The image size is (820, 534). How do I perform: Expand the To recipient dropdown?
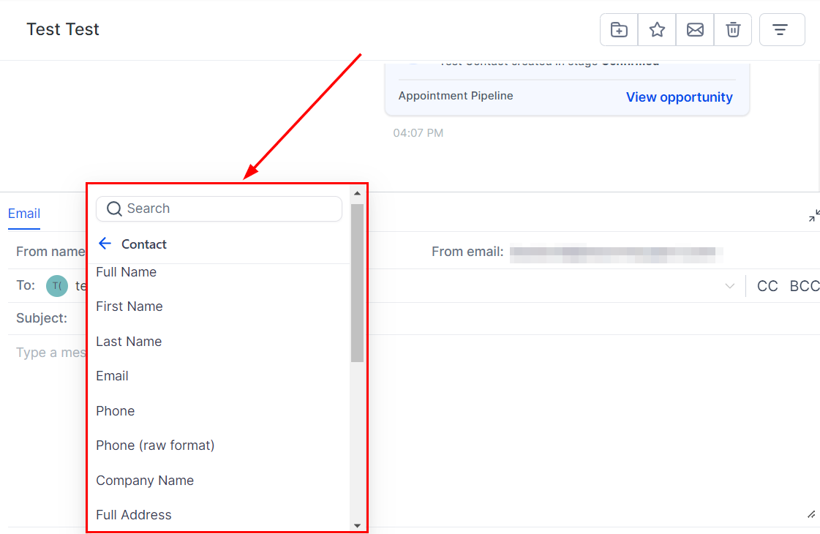(729, 286)
